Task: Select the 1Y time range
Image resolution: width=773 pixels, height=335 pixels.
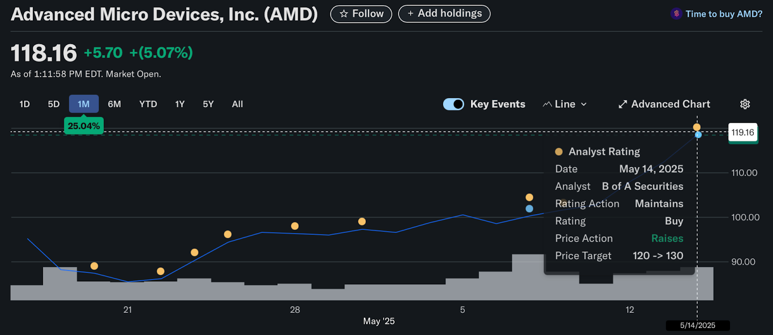Action: click(x=180, y=104)
